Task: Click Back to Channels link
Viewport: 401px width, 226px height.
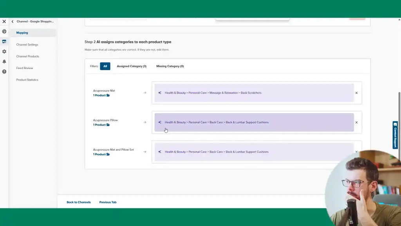Action: [78, 202]
